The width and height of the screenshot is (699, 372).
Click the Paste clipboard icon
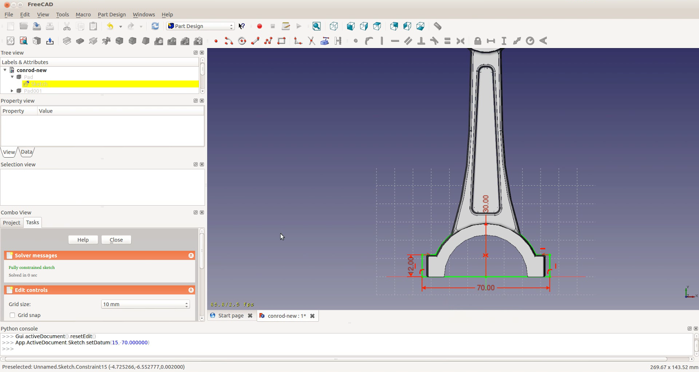93,26
